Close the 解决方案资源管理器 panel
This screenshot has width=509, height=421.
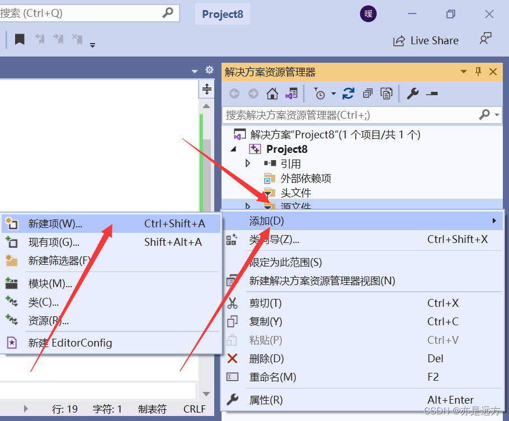click(x=493, y=72)
